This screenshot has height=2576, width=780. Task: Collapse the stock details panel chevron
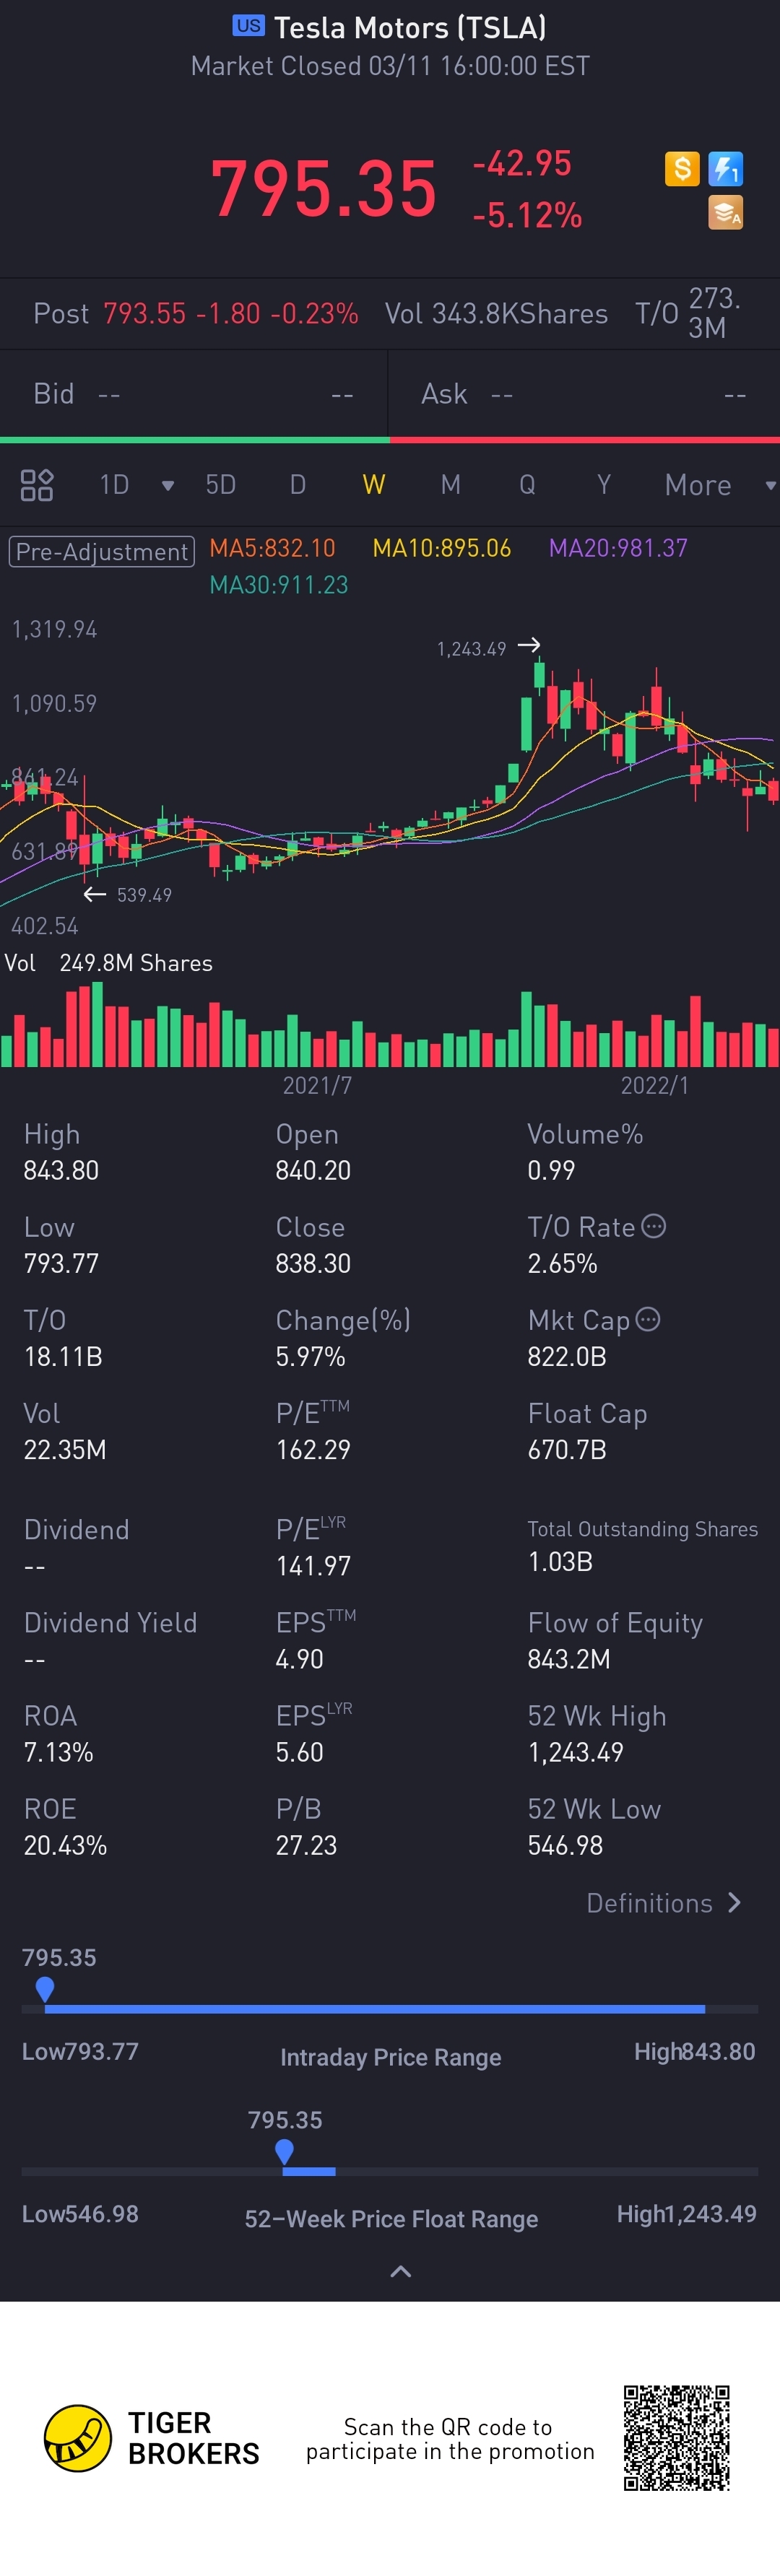[400, 2272]
